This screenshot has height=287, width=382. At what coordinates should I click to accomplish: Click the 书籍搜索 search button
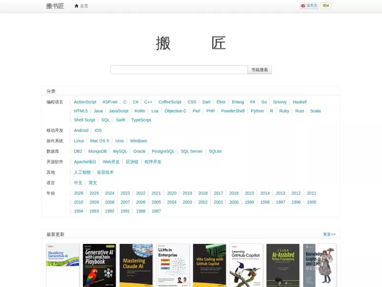[259, 69]
